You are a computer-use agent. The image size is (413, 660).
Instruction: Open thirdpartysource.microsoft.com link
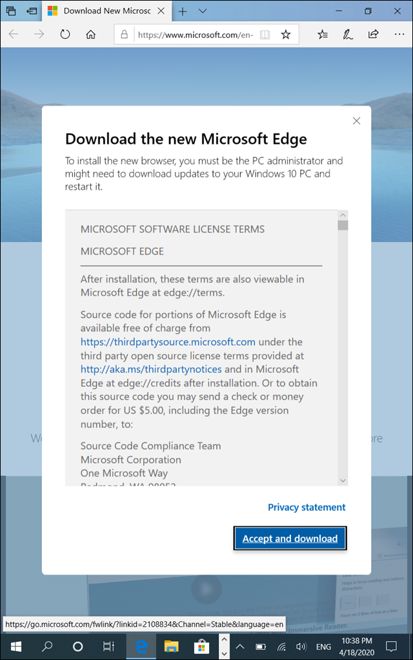tap(168, 342)
